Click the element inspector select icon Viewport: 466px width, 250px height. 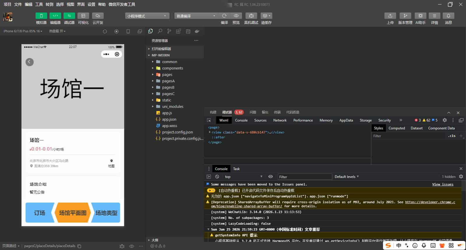209,120
